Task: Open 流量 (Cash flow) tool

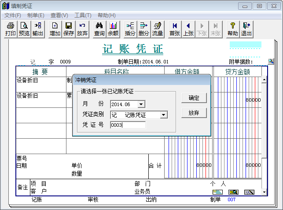Action: click(158, 29)
